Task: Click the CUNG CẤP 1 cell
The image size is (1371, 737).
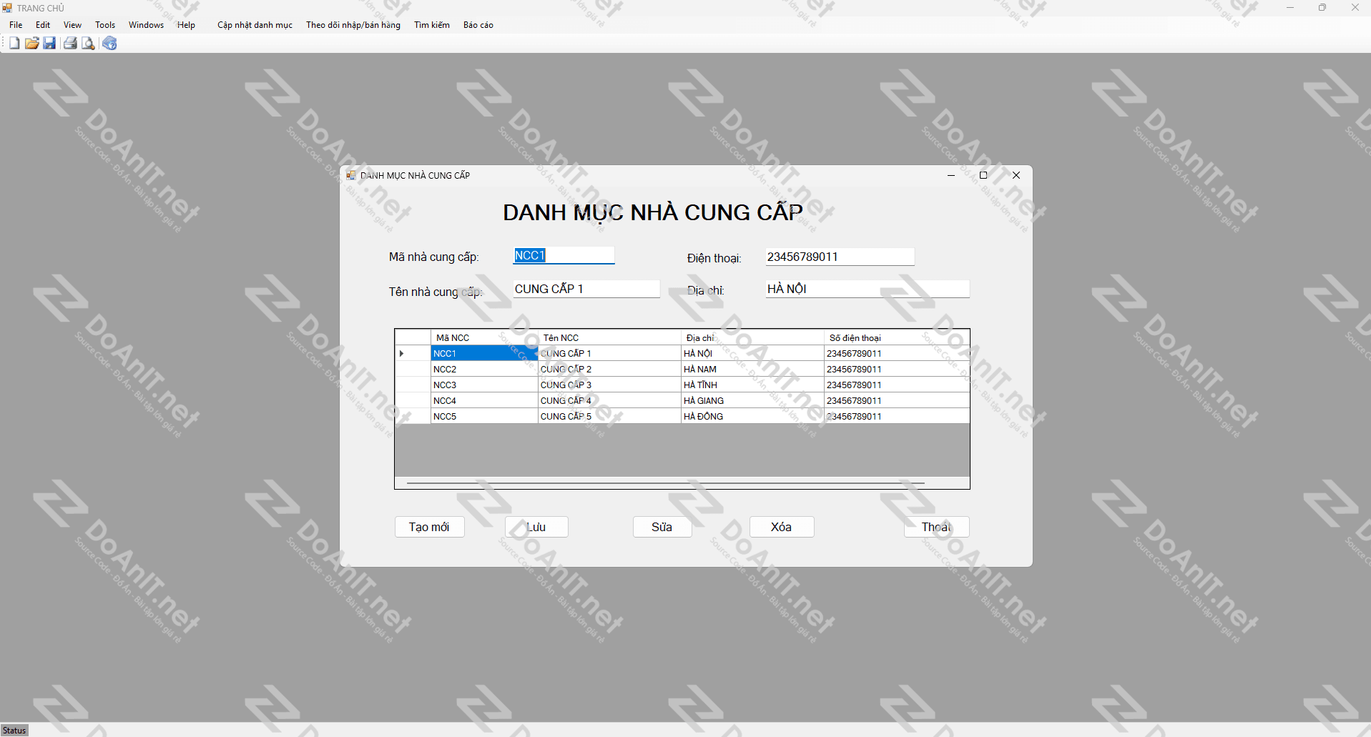Action: [x=609, y=353]
